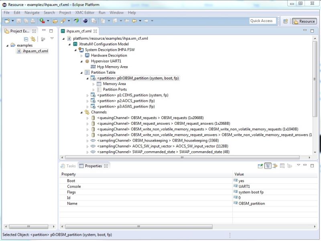Expand the Memory Area node
The height and width of the screenshot is (241, 321).
click(93, 84)
